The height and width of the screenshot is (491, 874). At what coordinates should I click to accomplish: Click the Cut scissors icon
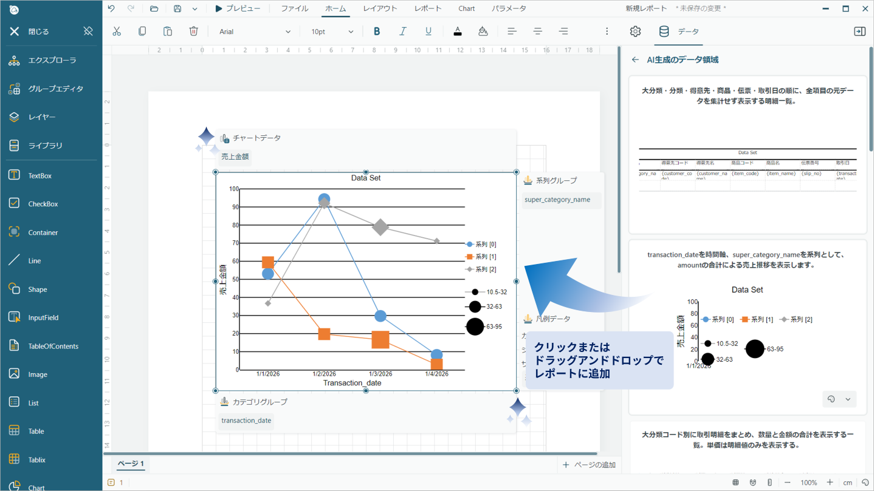pyautogui.click(x=117, y=32)
